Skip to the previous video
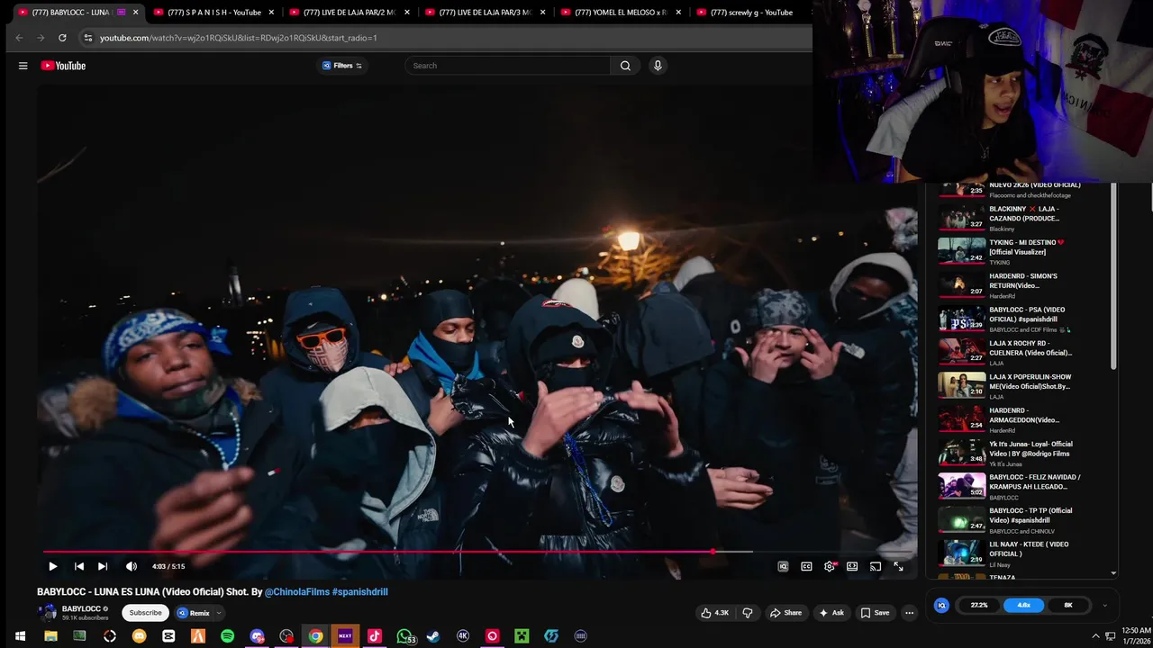This screenshot has height=648, width=1153. (78, 566)
